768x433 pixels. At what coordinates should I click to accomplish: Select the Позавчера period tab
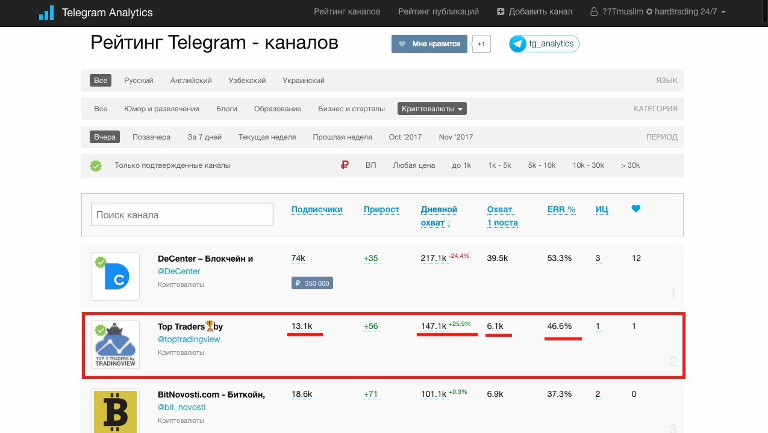[152, 137]
